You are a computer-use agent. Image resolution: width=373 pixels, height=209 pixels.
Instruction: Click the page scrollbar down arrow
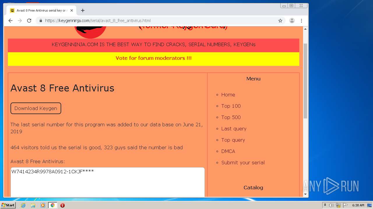tap(305, 194)
